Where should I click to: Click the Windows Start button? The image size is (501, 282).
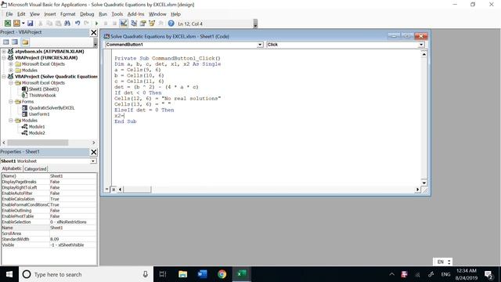coord(9,274)
